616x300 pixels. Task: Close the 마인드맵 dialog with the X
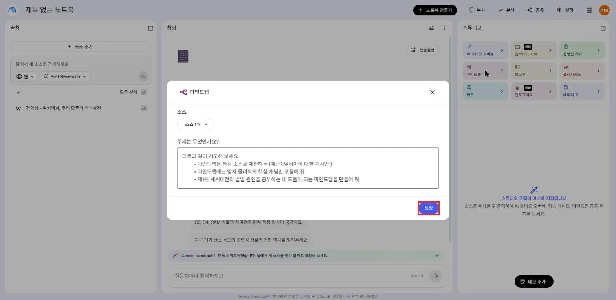432,92
